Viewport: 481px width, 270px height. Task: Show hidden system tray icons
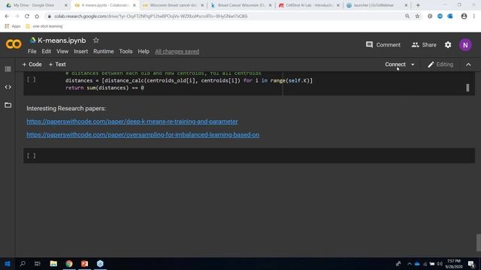tap(410, 264)
